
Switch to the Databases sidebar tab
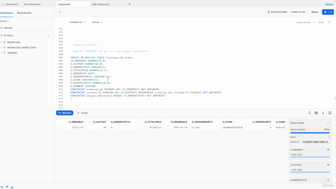point(6,13)
